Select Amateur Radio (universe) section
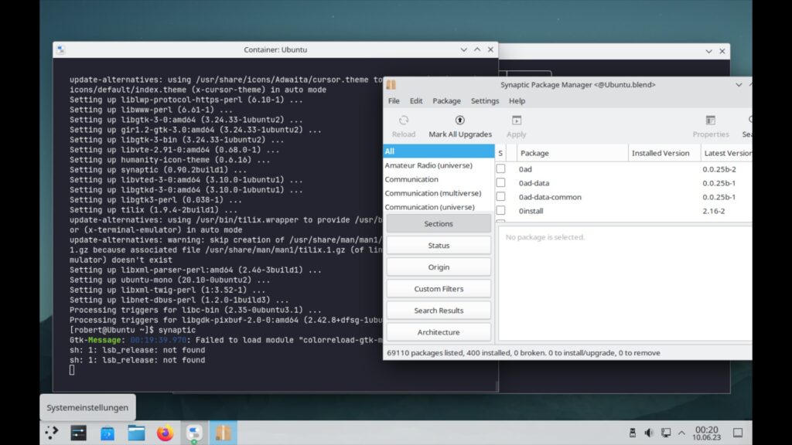792x445 pixels. coord(439,165)
